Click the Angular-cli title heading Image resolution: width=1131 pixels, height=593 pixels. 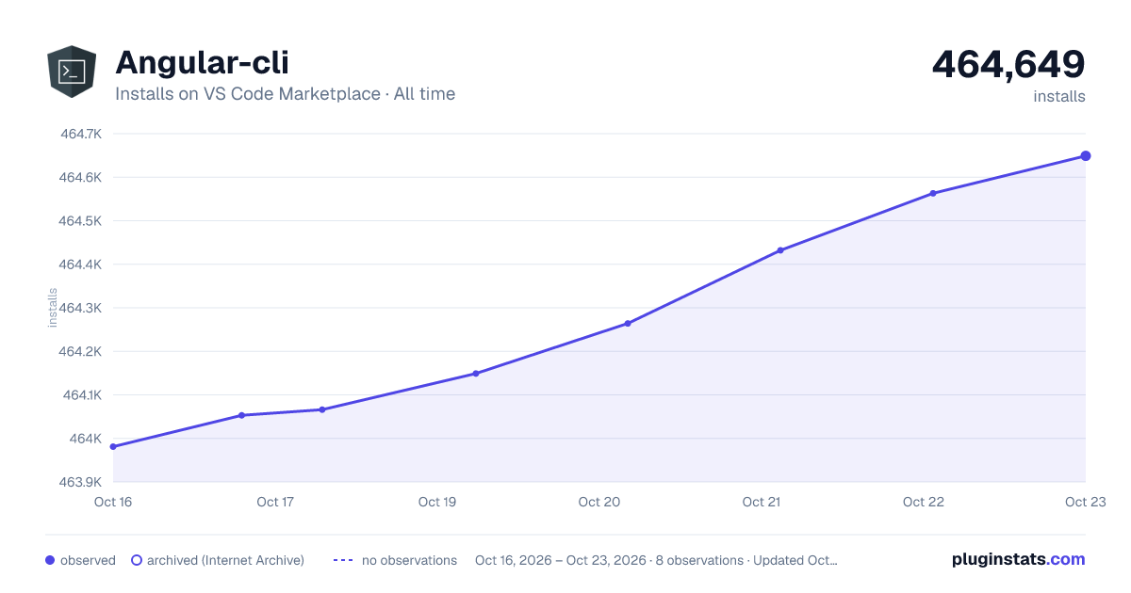coord(202,62)
